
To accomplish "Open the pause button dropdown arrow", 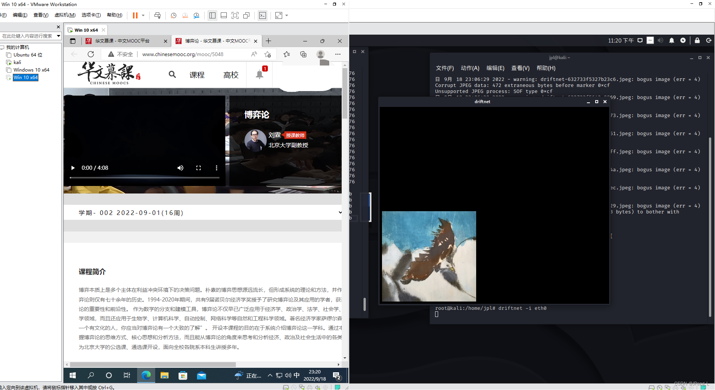I will (x=143, y=15).
